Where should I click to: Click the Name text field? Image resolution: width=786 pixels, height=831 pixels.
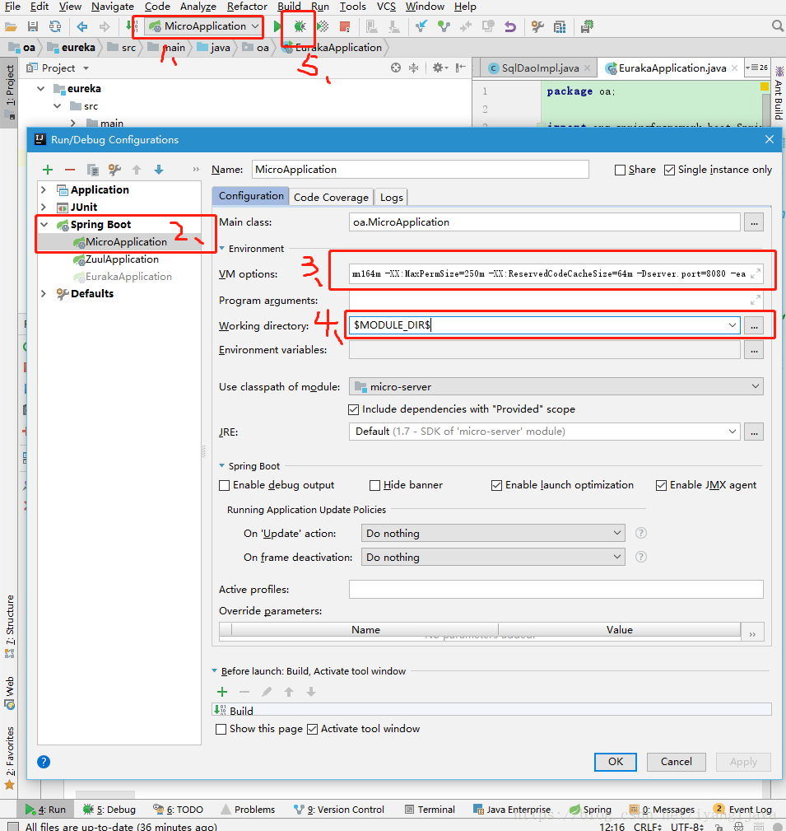point(420,170)
